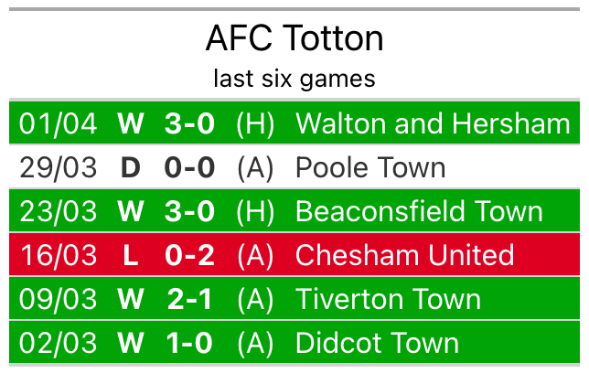Click the AFC Totton team title
This screenshot has width=589, height=373.
294,38
